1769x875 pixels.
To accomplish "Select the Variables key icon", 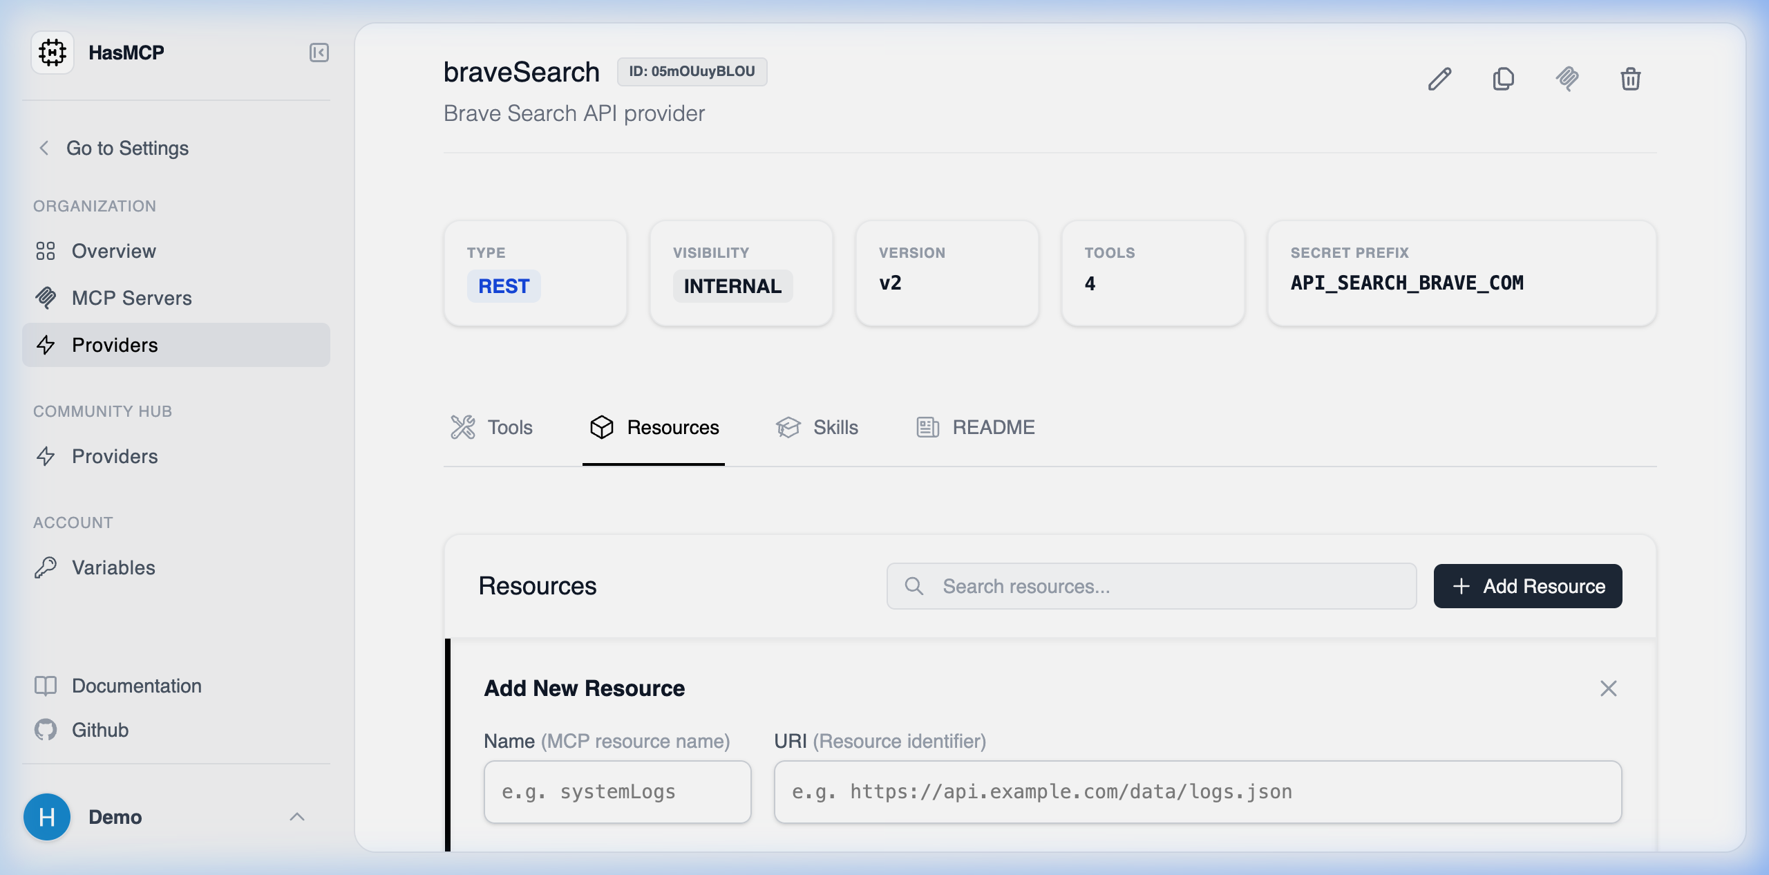I will pyautogui.click(x=46, y=567).
